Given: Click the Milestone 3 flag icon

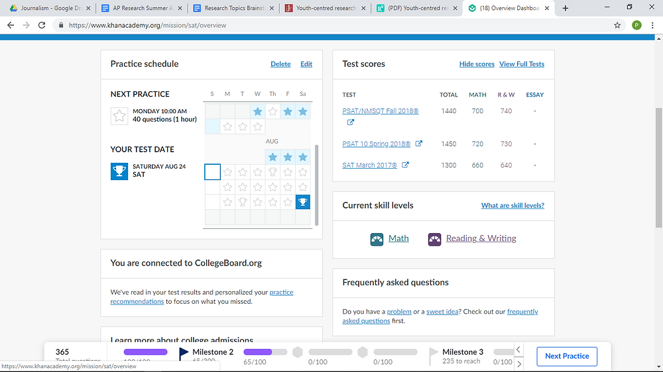Looking at the screenshot, I should click(x=434, y=356).
